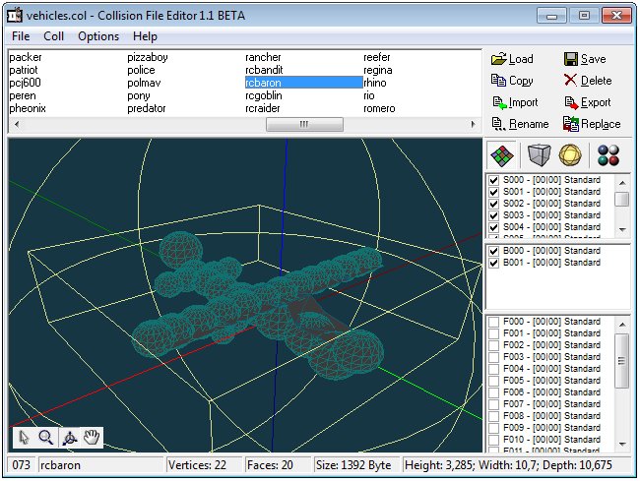Activate the rotate view tool
This screenshot has height=481, width=640.
click(x=70, y=438)
